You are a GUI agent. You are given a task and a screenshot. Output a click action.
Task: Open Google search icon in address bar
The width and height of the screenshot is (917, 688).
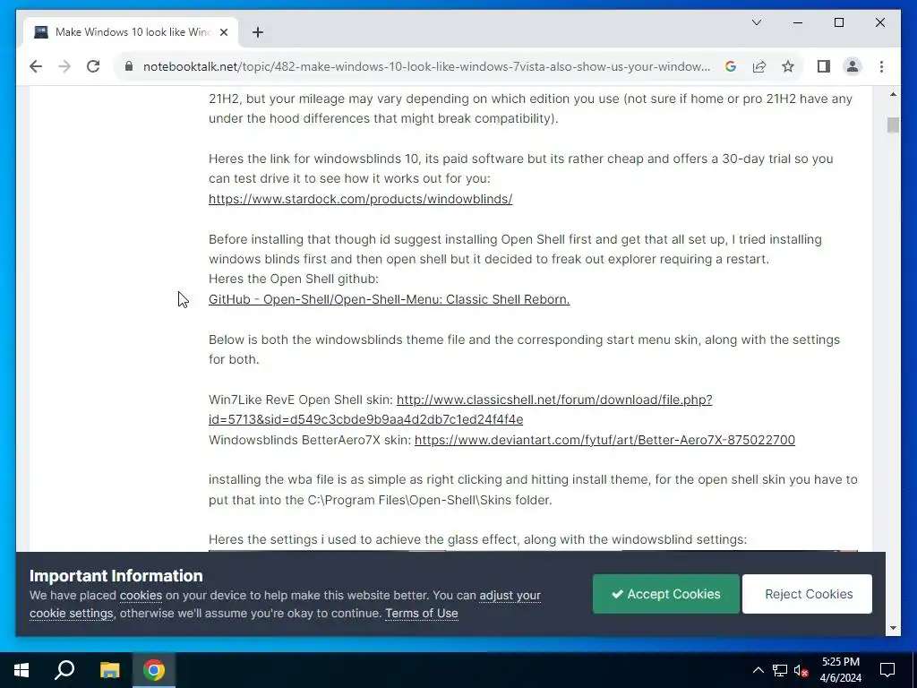click(731, 66)
